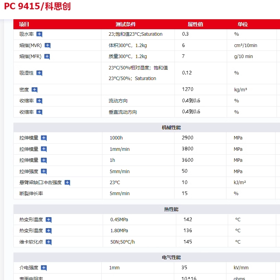Click the value 142 for 热变形温度

point(188,220)
